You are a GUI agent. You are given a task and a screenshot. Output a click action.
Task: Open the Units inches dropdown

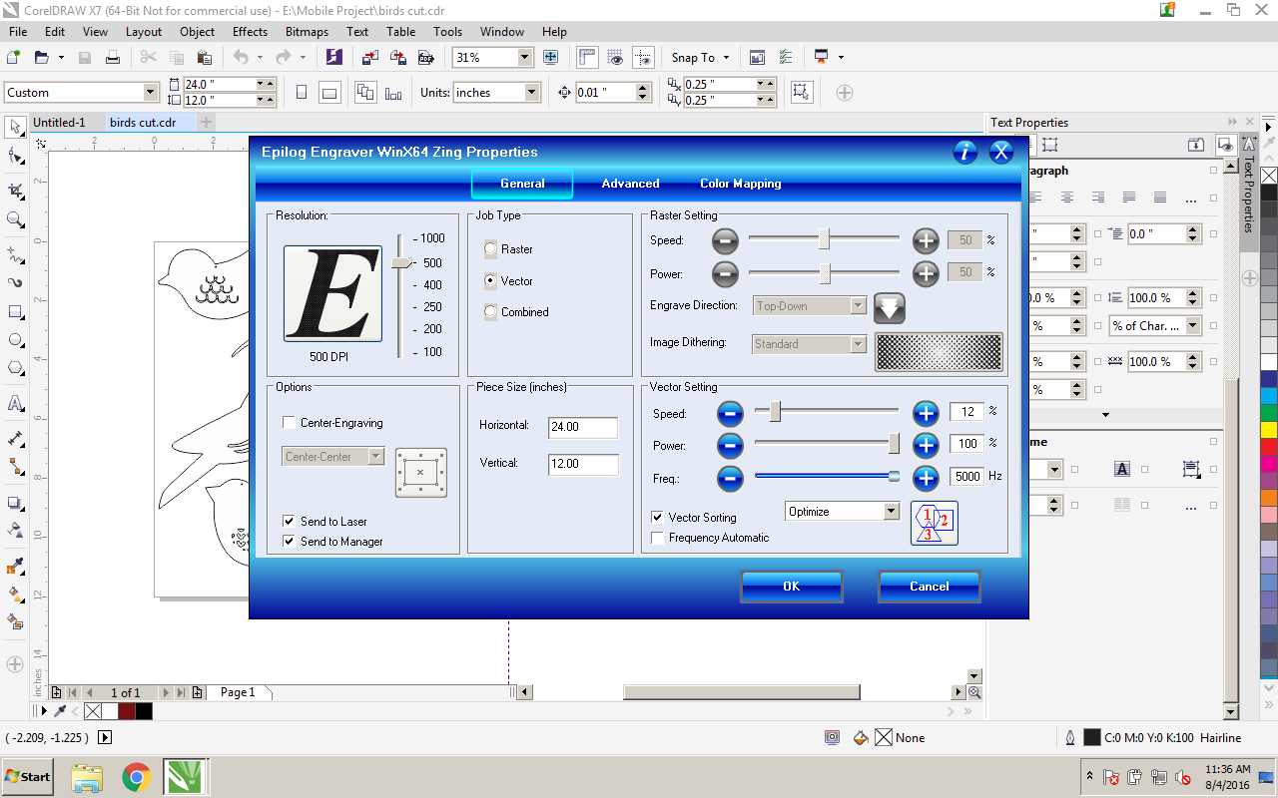(532, 93)
